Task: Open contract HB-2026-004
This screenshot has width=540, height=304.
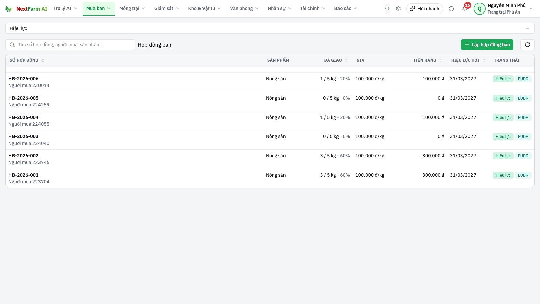Action: [x=24, y=117]
